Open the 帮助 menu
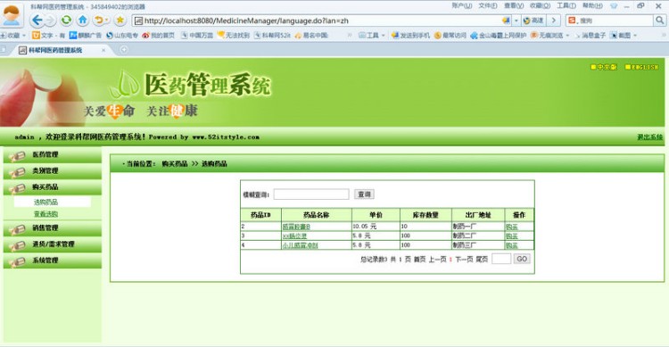This screenshot has height=347, width=669. [x=592, y=5]
